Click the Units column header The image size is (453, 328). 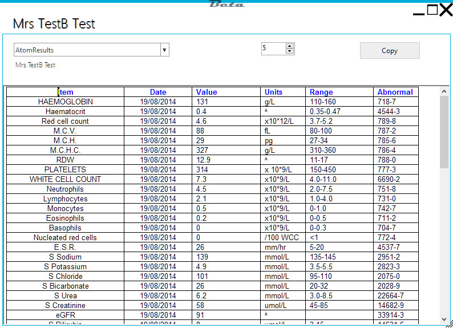point(283,92)
